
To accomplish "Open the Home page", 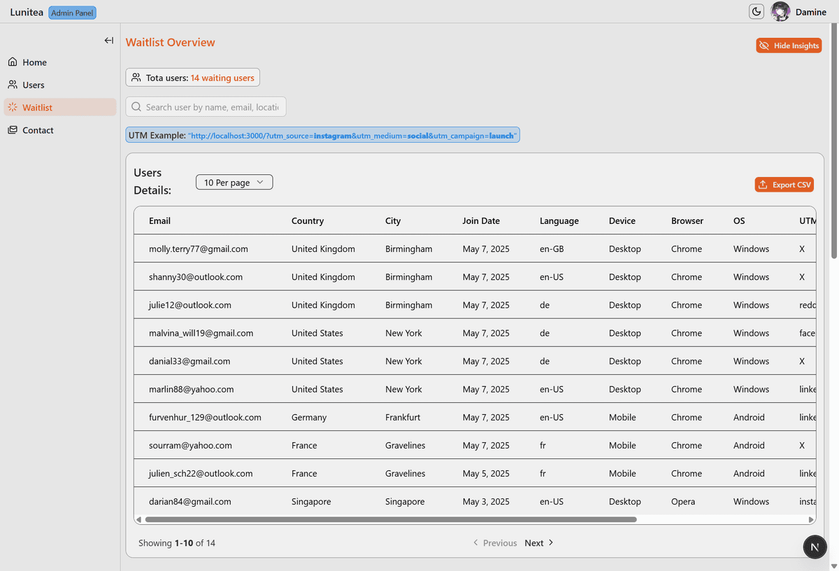I will click(60, 62).
